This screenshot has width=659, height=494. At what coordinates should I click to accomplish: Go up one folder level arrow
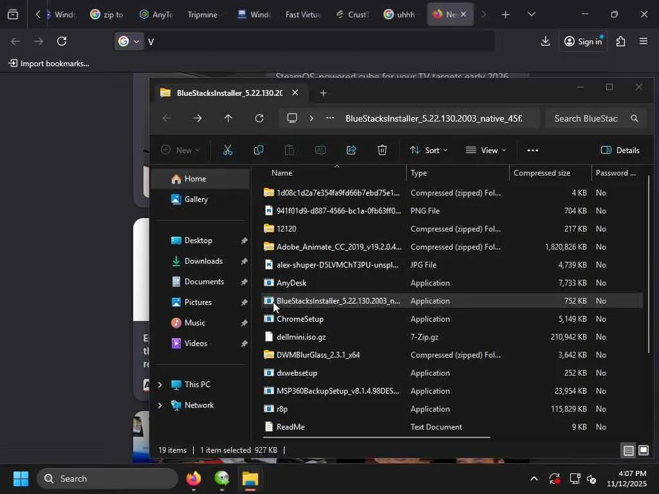coord(228,118)
